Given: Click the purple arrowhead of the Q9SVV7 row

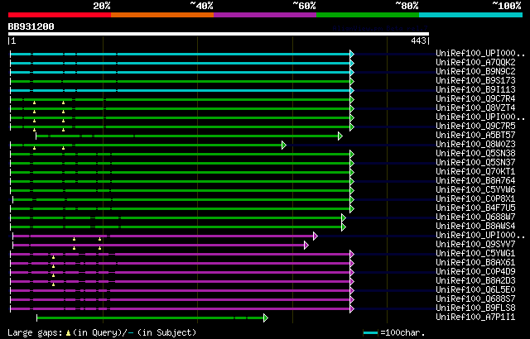Looking at the screenshot, I should pyautogui.click(x=306, y=246).
